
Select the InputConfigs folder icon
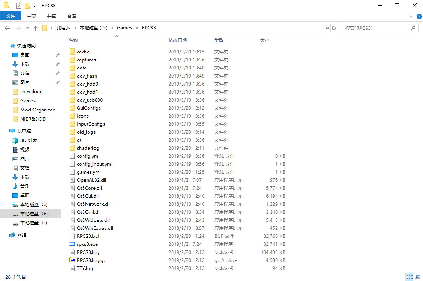pos(72,124)
